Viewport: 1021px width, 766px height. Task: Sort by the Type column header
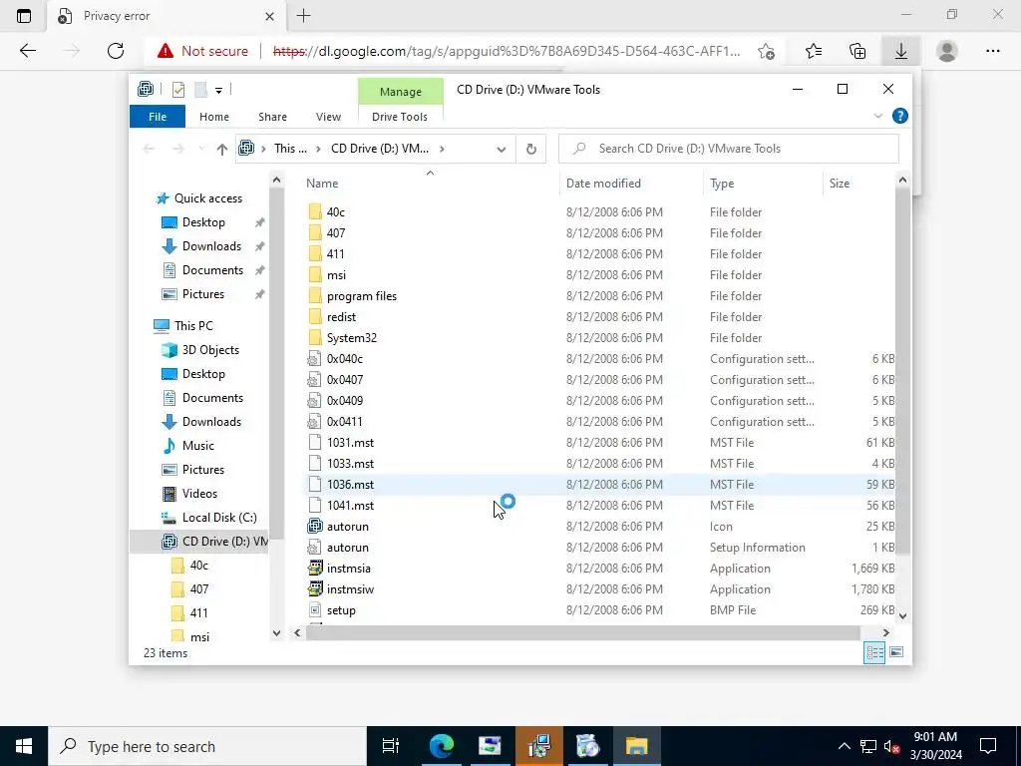point(763,184)
